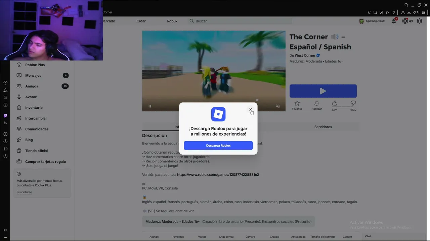Open the Robux balance icon

[x=405, y=21]
